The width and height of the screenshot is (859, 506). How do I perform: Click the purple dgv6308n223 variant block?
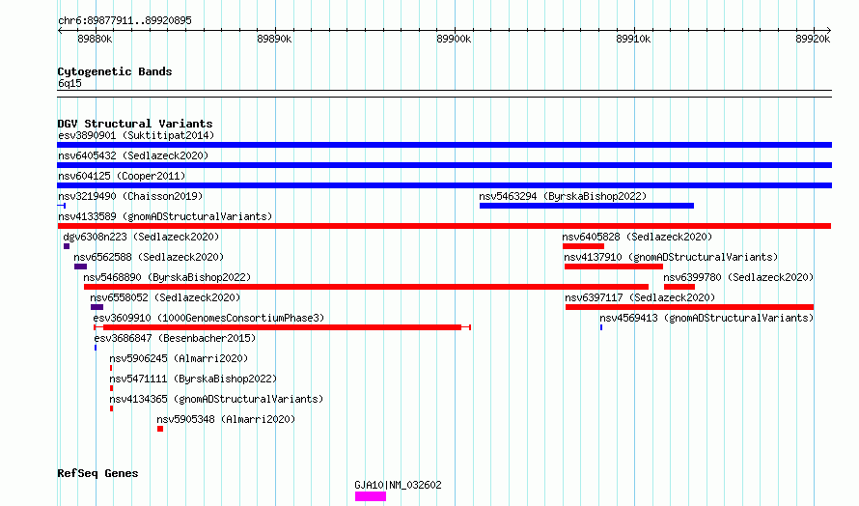[67, 246]
